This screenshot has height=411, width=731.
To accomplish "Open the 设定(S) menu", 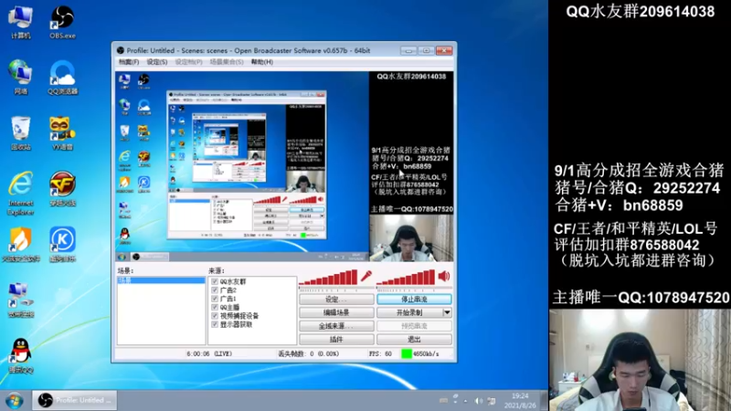I will tap(157, 61).
